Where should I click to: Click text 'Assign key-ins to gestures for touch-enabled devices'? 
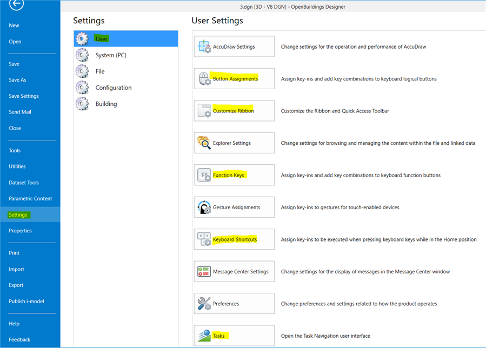(340, 208)
